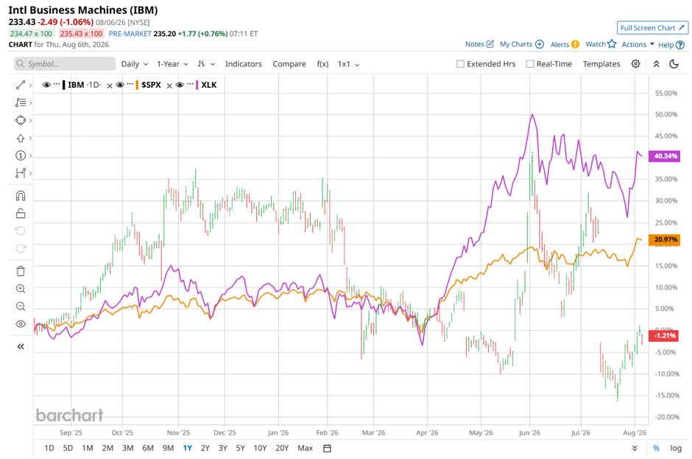Add IBM to Watch list star

tap(612, 43)
